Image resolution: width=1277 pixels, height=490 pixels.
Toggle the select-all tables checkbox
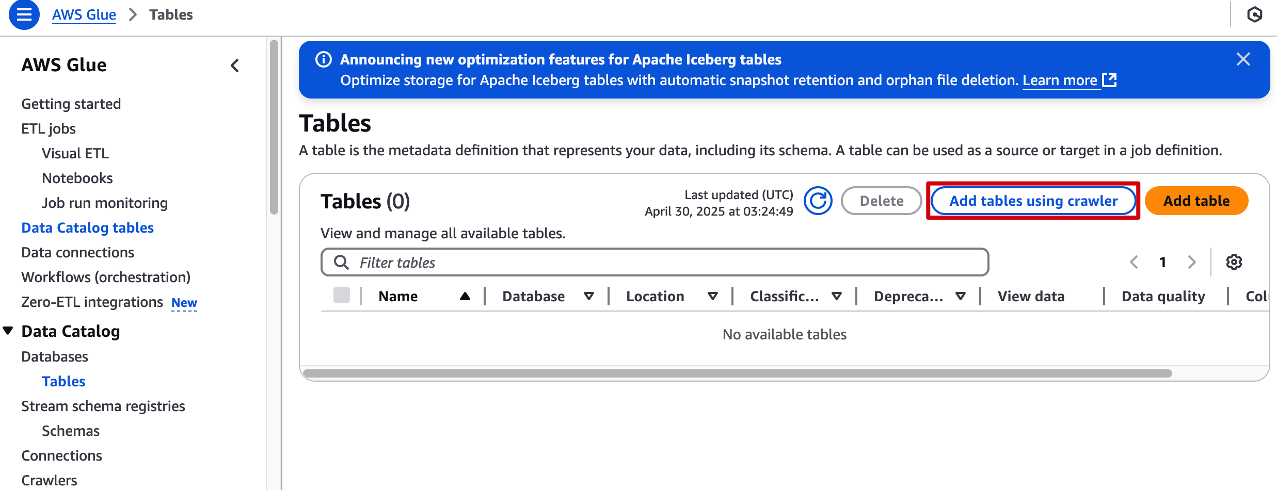342,296
